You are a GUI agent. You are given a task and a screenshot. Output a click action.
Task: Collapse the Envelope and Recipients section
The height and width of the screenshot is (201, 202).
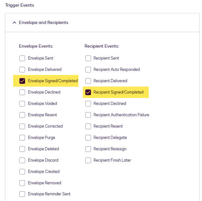coord(14,23)
